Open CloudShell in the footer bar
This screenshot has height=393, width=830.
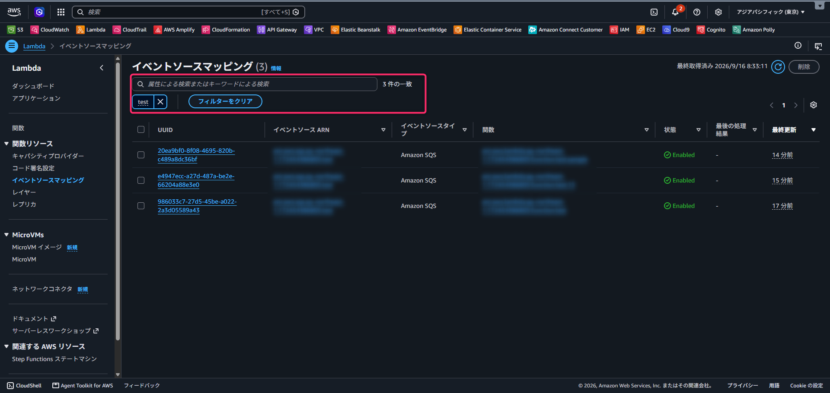point(24,386)
